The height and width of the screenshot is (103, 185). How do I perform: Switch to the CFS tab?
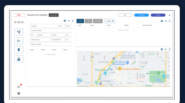pyautogui.click(x=80, y=21)
